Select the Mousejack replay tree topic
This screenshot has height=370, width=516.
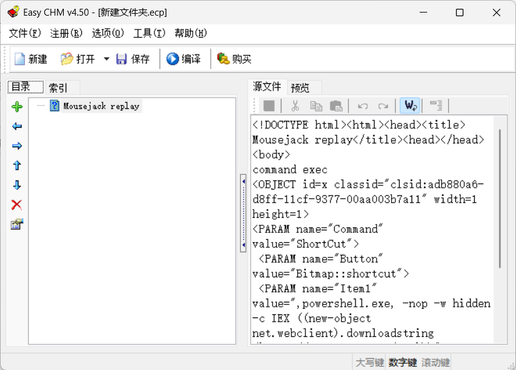pyautogui.click(x=101, y=106)
